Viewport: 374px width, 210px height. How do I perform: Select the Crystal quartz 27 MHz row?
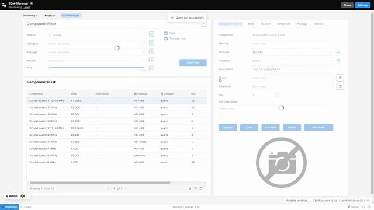click(x=117, y=142)
